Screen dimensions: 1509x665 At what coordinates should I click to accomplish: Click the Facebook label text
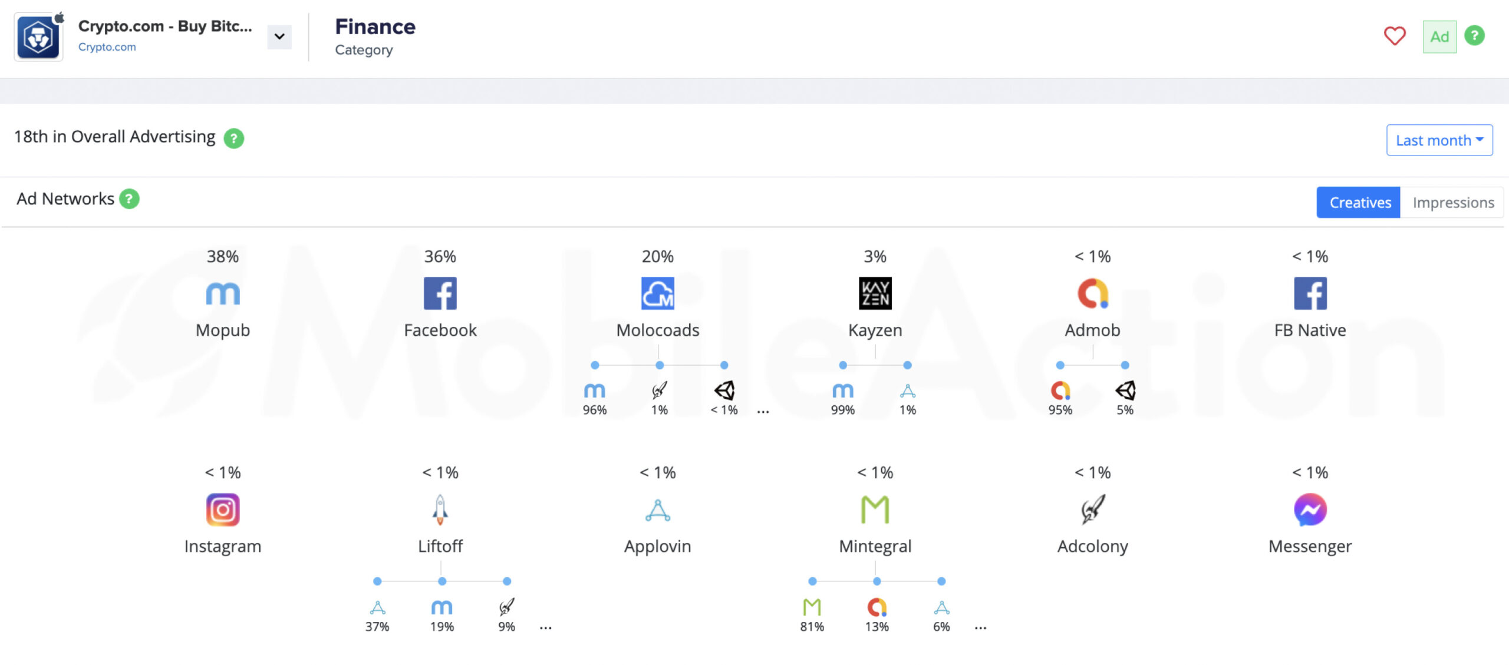pyautogui.click(x=440, y=330)
